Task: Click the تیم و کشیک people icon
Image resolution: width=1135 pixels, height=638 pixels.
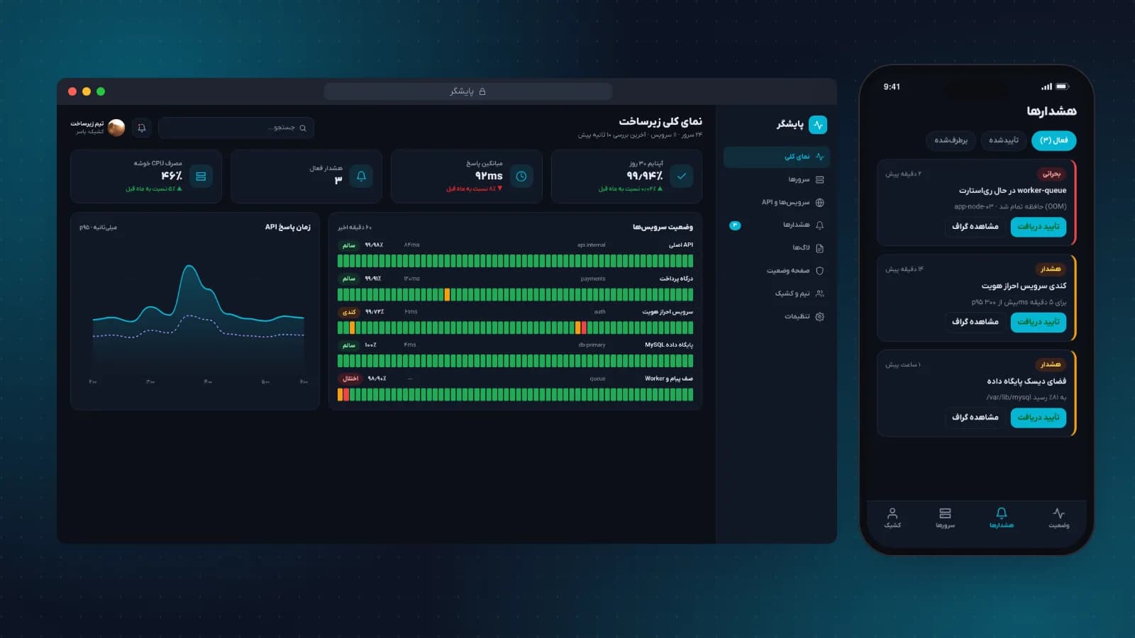Action: tap(820, 293)
